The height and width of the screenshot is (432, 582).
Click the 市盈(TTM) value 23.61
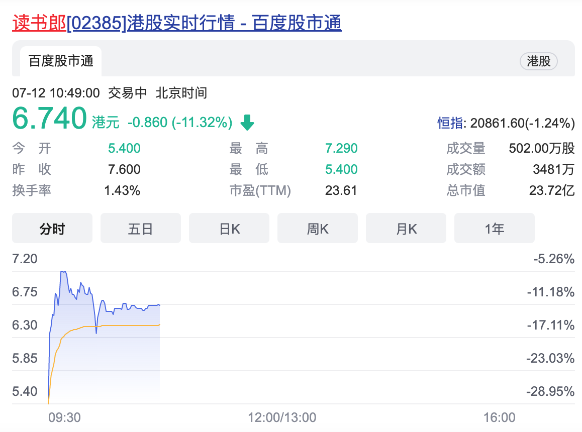(341, 191)
